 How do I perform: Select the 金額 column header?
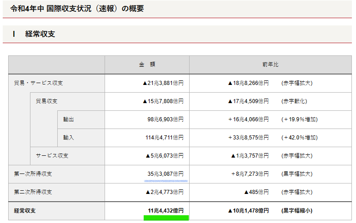(x=147, y=65)
